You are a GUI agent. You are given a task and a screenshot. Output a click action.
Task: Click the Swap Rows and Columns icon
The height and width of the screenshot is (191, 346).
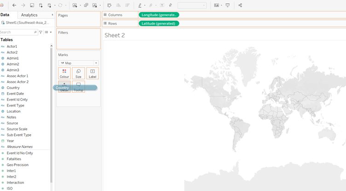(x=109, y=6)
